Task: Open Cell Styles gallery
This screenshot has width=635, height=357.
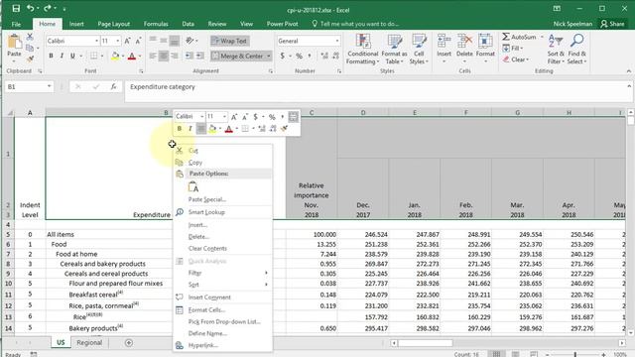Action: click(x=419, y=49)
